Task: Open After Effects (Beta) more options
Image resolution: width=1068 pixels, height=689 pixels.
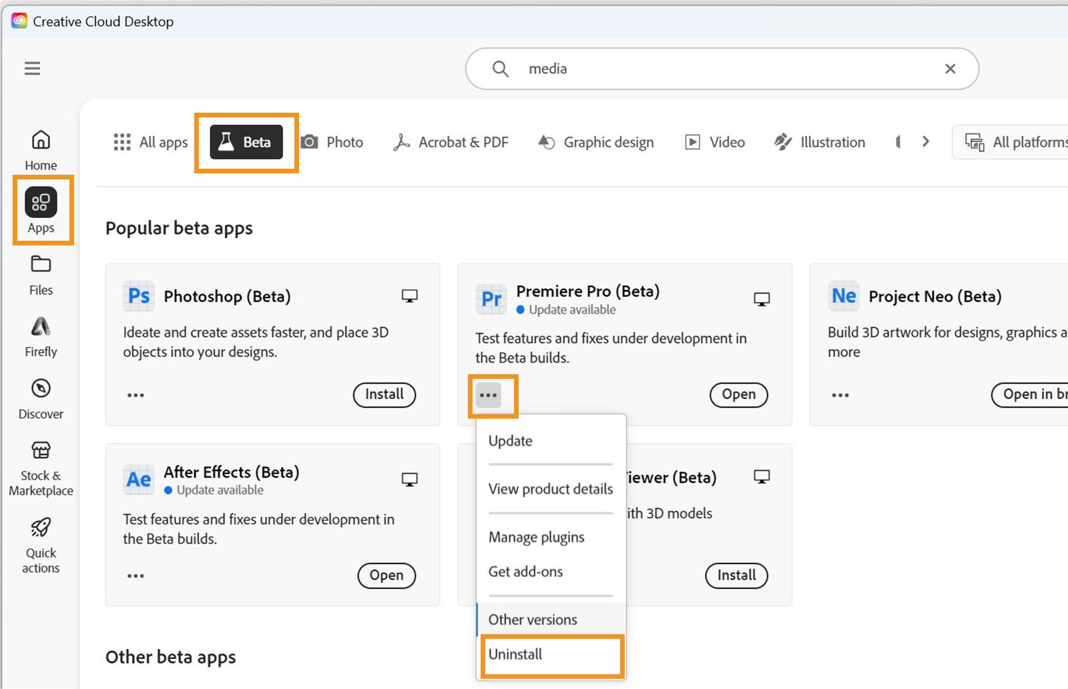Action: click(x=136, y=576)
